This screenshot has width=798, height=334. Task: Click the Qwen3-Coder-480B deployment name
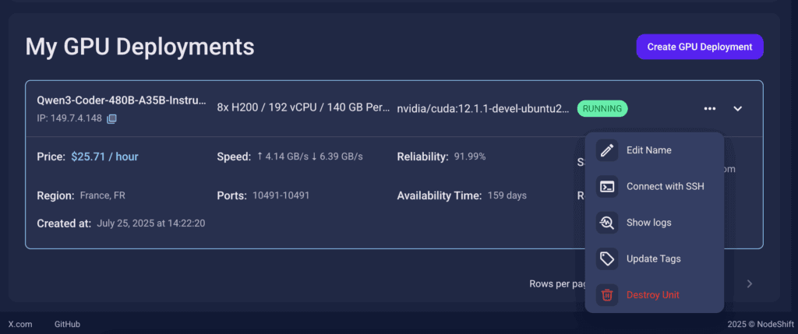[x=122, y=100]
